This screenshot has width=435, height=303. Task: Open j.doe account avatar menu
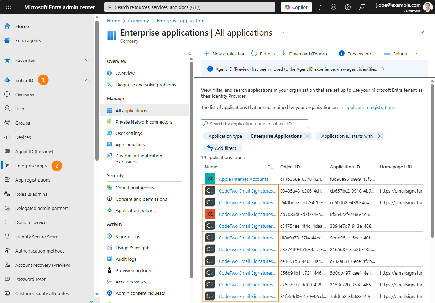click(428, 7)
